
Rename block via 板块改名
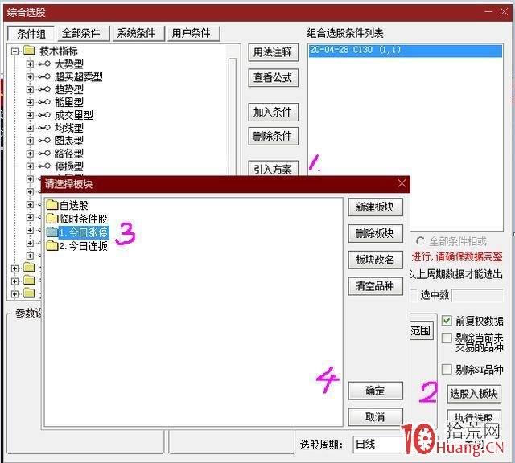[375, 260]
